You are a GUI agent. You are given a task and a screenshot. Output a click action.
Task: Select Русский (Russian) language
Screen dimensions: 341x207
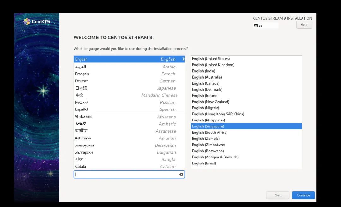click(x=129, y=102)
